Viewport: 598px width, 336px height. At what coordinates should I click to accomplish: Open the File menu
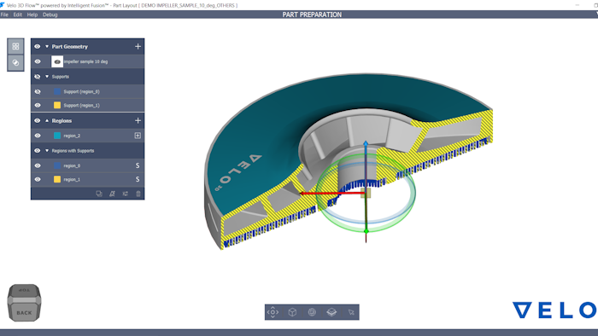(4, 14)
